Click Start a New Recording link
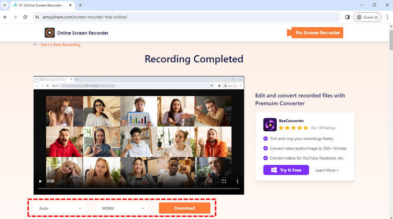The width and height of the screenshot is (393, 219). (61, 45)
